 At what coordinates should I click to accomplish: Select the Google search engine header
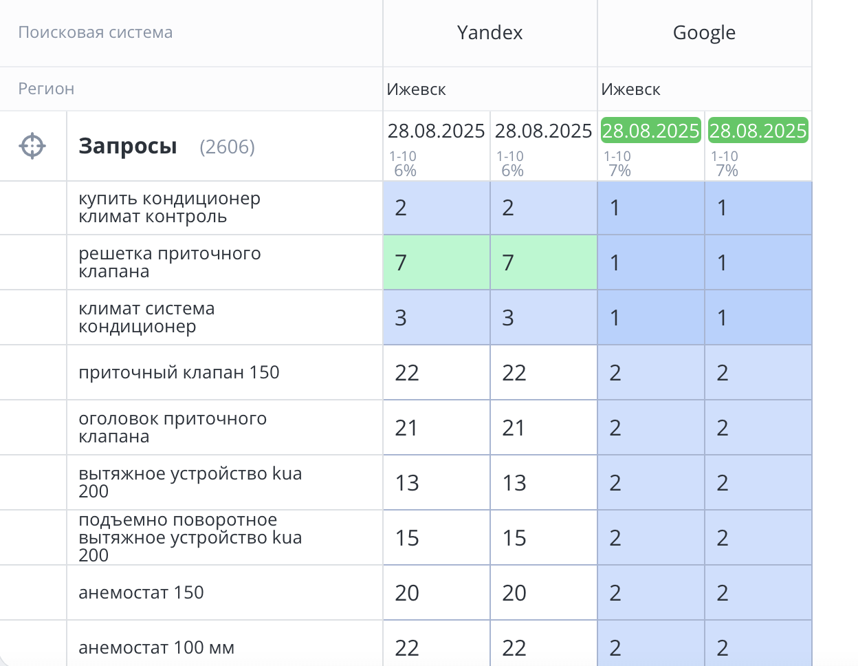704,32
